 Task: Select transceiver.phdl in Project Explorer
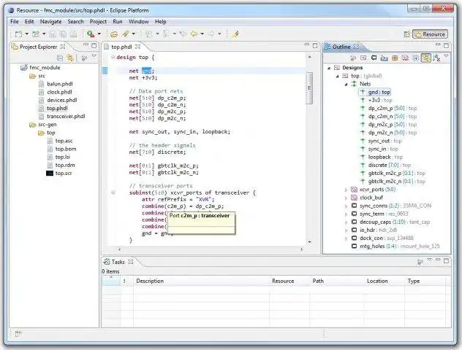coord(66,117)
